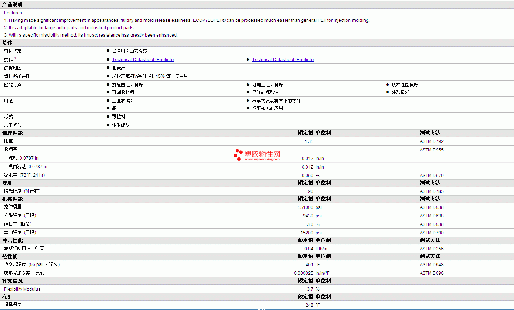Click the 机械性能 section header
Image resolution: width=514 pixels, height=310 pixels.
coord(13,199)
